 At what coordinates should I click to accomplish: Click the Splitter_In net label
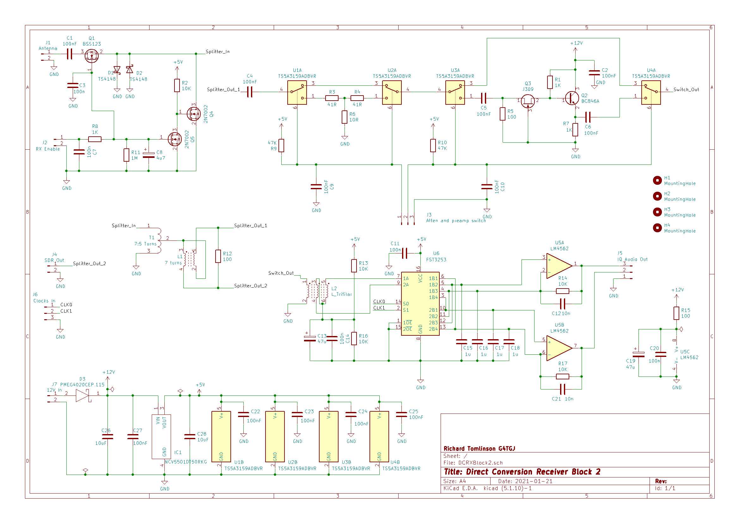[x=217, y=52]
